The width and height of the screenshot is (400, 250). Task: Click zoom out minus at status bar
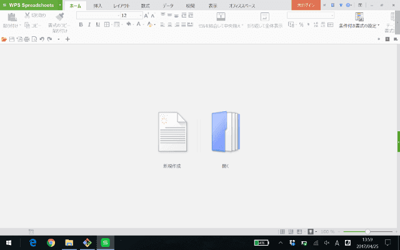coord(339,232)
